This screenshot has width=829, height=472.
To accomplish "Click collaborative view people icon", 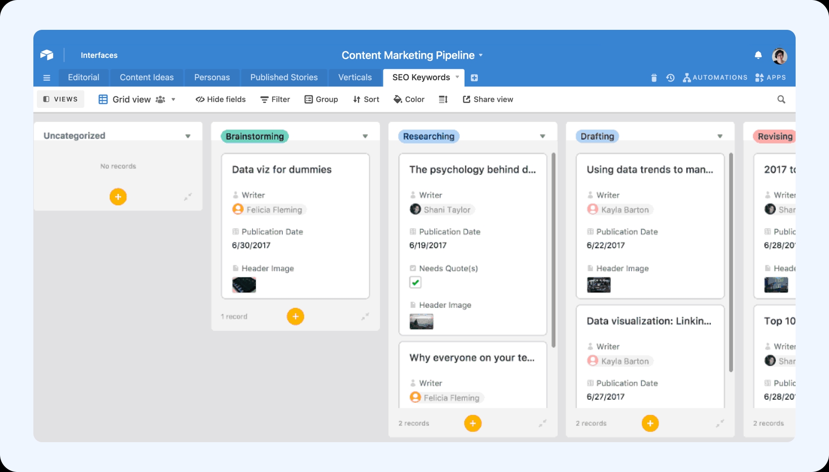I will click(x=160, y=100).
